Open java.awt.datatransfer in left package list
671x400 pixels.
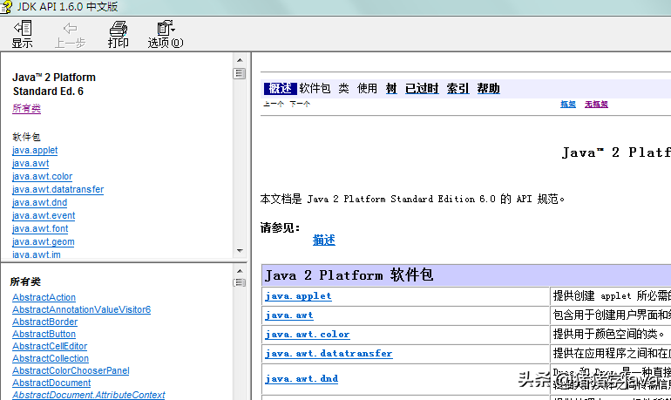click(58, 189)
